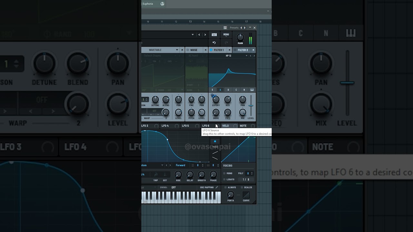Switch to the LFO 5 tab
Image resolution: width=413 pixels, height=232 pixels.
point(186,126)
